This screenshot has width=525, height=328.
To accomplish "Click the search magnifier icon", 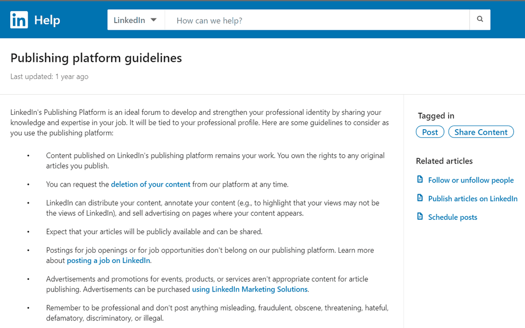I will coord(479,19).
